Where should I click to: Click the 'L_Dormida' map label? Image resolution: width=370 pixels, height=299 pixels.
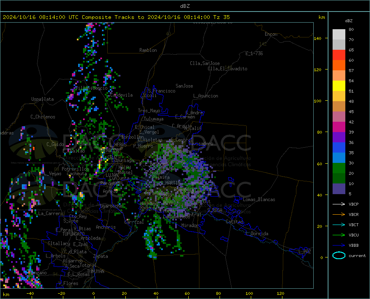click(x=257, y=234)
